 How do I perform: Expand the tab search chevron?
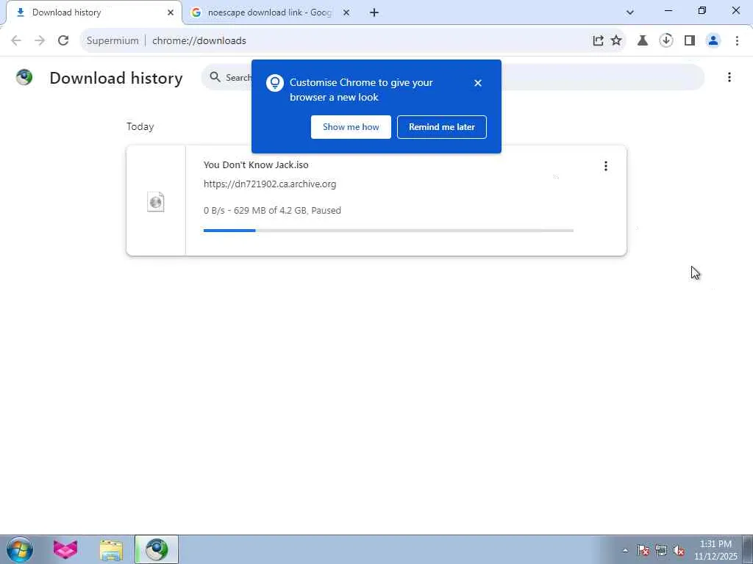(630, 12)
